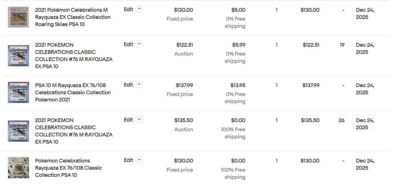The height and width of the screenshot is (186, 398).
Task: Open Pokemon Celebrations Rayquaza EX 76/108 Classic Collection title
Action: pyautogui.click(x=68, y=168)
